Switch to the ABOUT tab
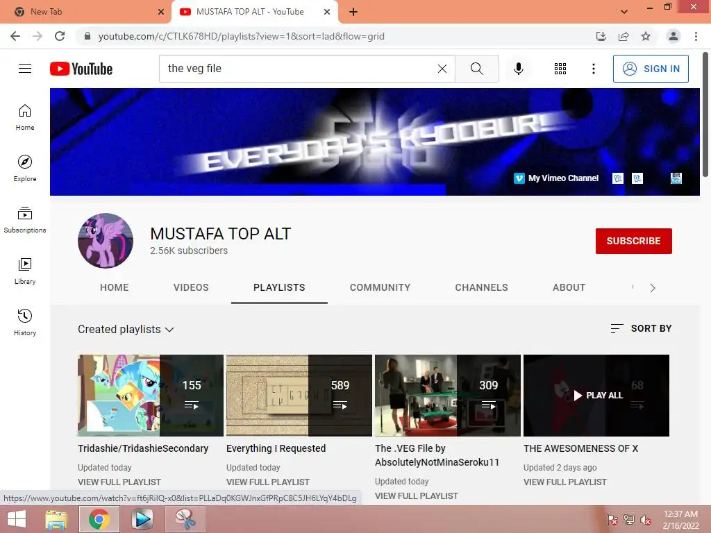The height and width of the screenshot is (533, 711). tap(569, 288)
